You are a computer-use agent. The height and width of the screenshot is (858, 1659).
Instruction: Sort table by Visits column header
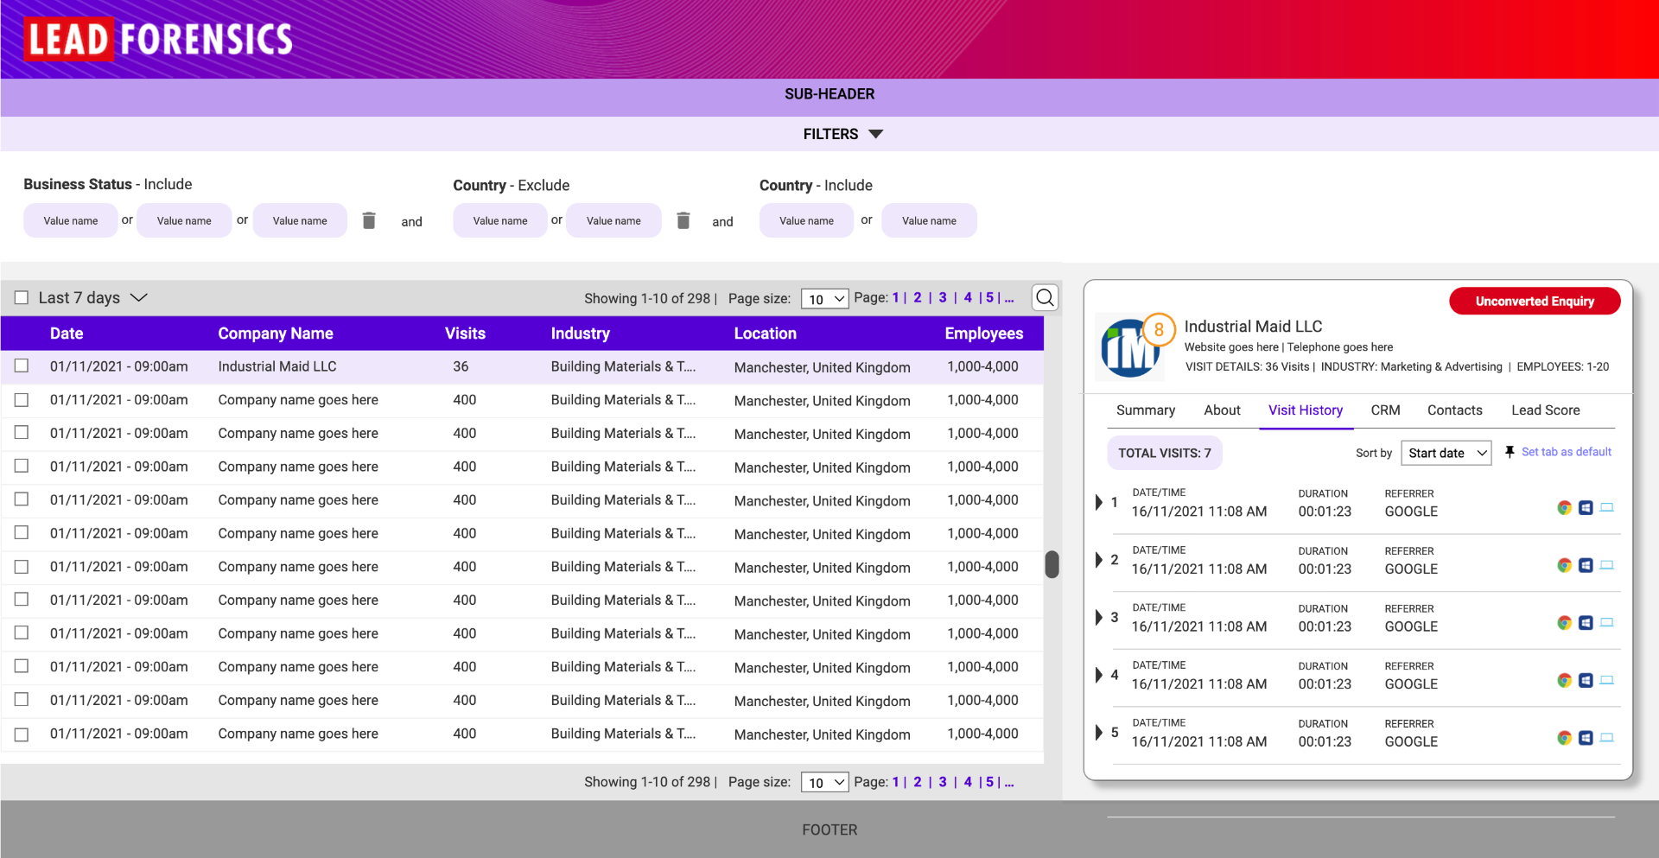(465, 334)
